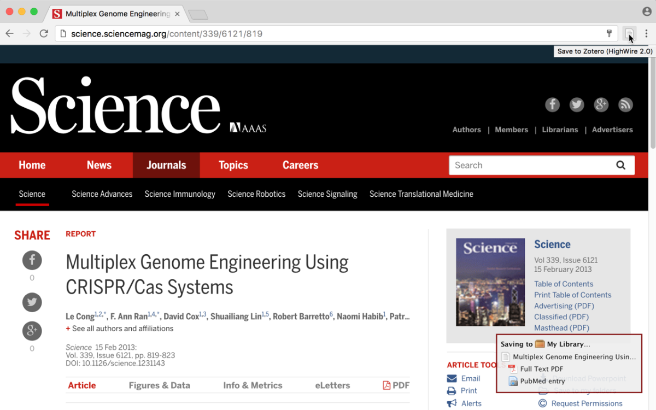The height and width of the screenshot is (410, 656).
Task: Open the RSS feed icon
Action: tap(625, 104)
